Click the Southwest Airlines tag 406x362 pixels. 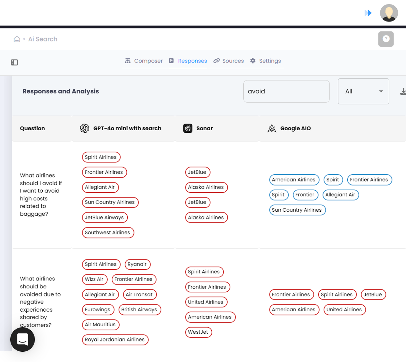[108, 232]
